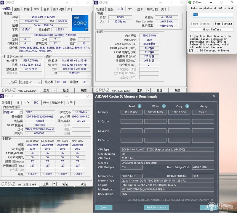
Task: Click the Write info icon in AIDA64
Action: (x=164, y=106)
